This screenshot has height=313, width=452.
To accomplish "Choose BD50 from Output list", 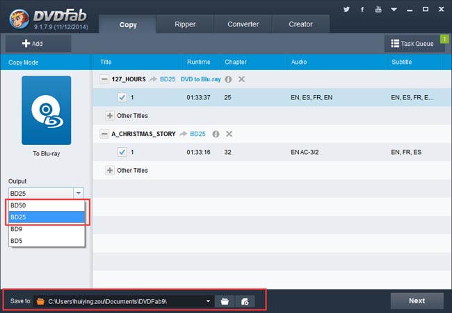I will (47, 205).
